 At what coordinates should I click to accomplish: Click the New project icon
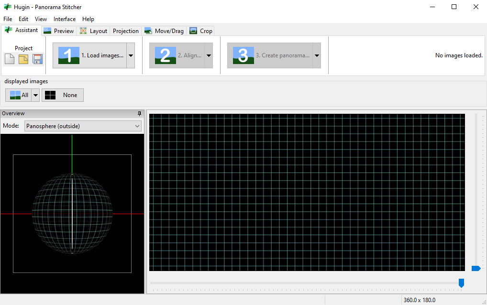click(x=10, y=59)
